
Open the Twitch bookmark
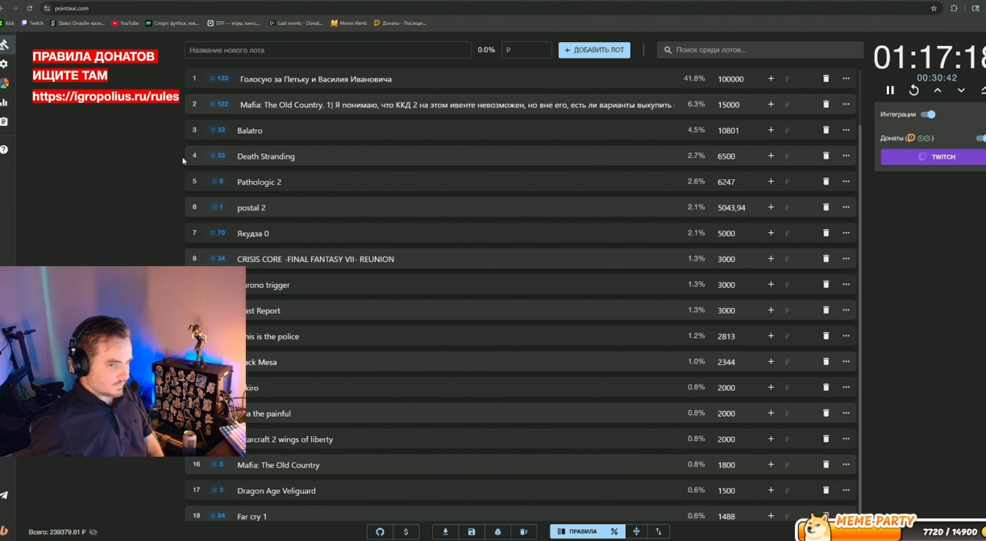[x=32, y=23]
